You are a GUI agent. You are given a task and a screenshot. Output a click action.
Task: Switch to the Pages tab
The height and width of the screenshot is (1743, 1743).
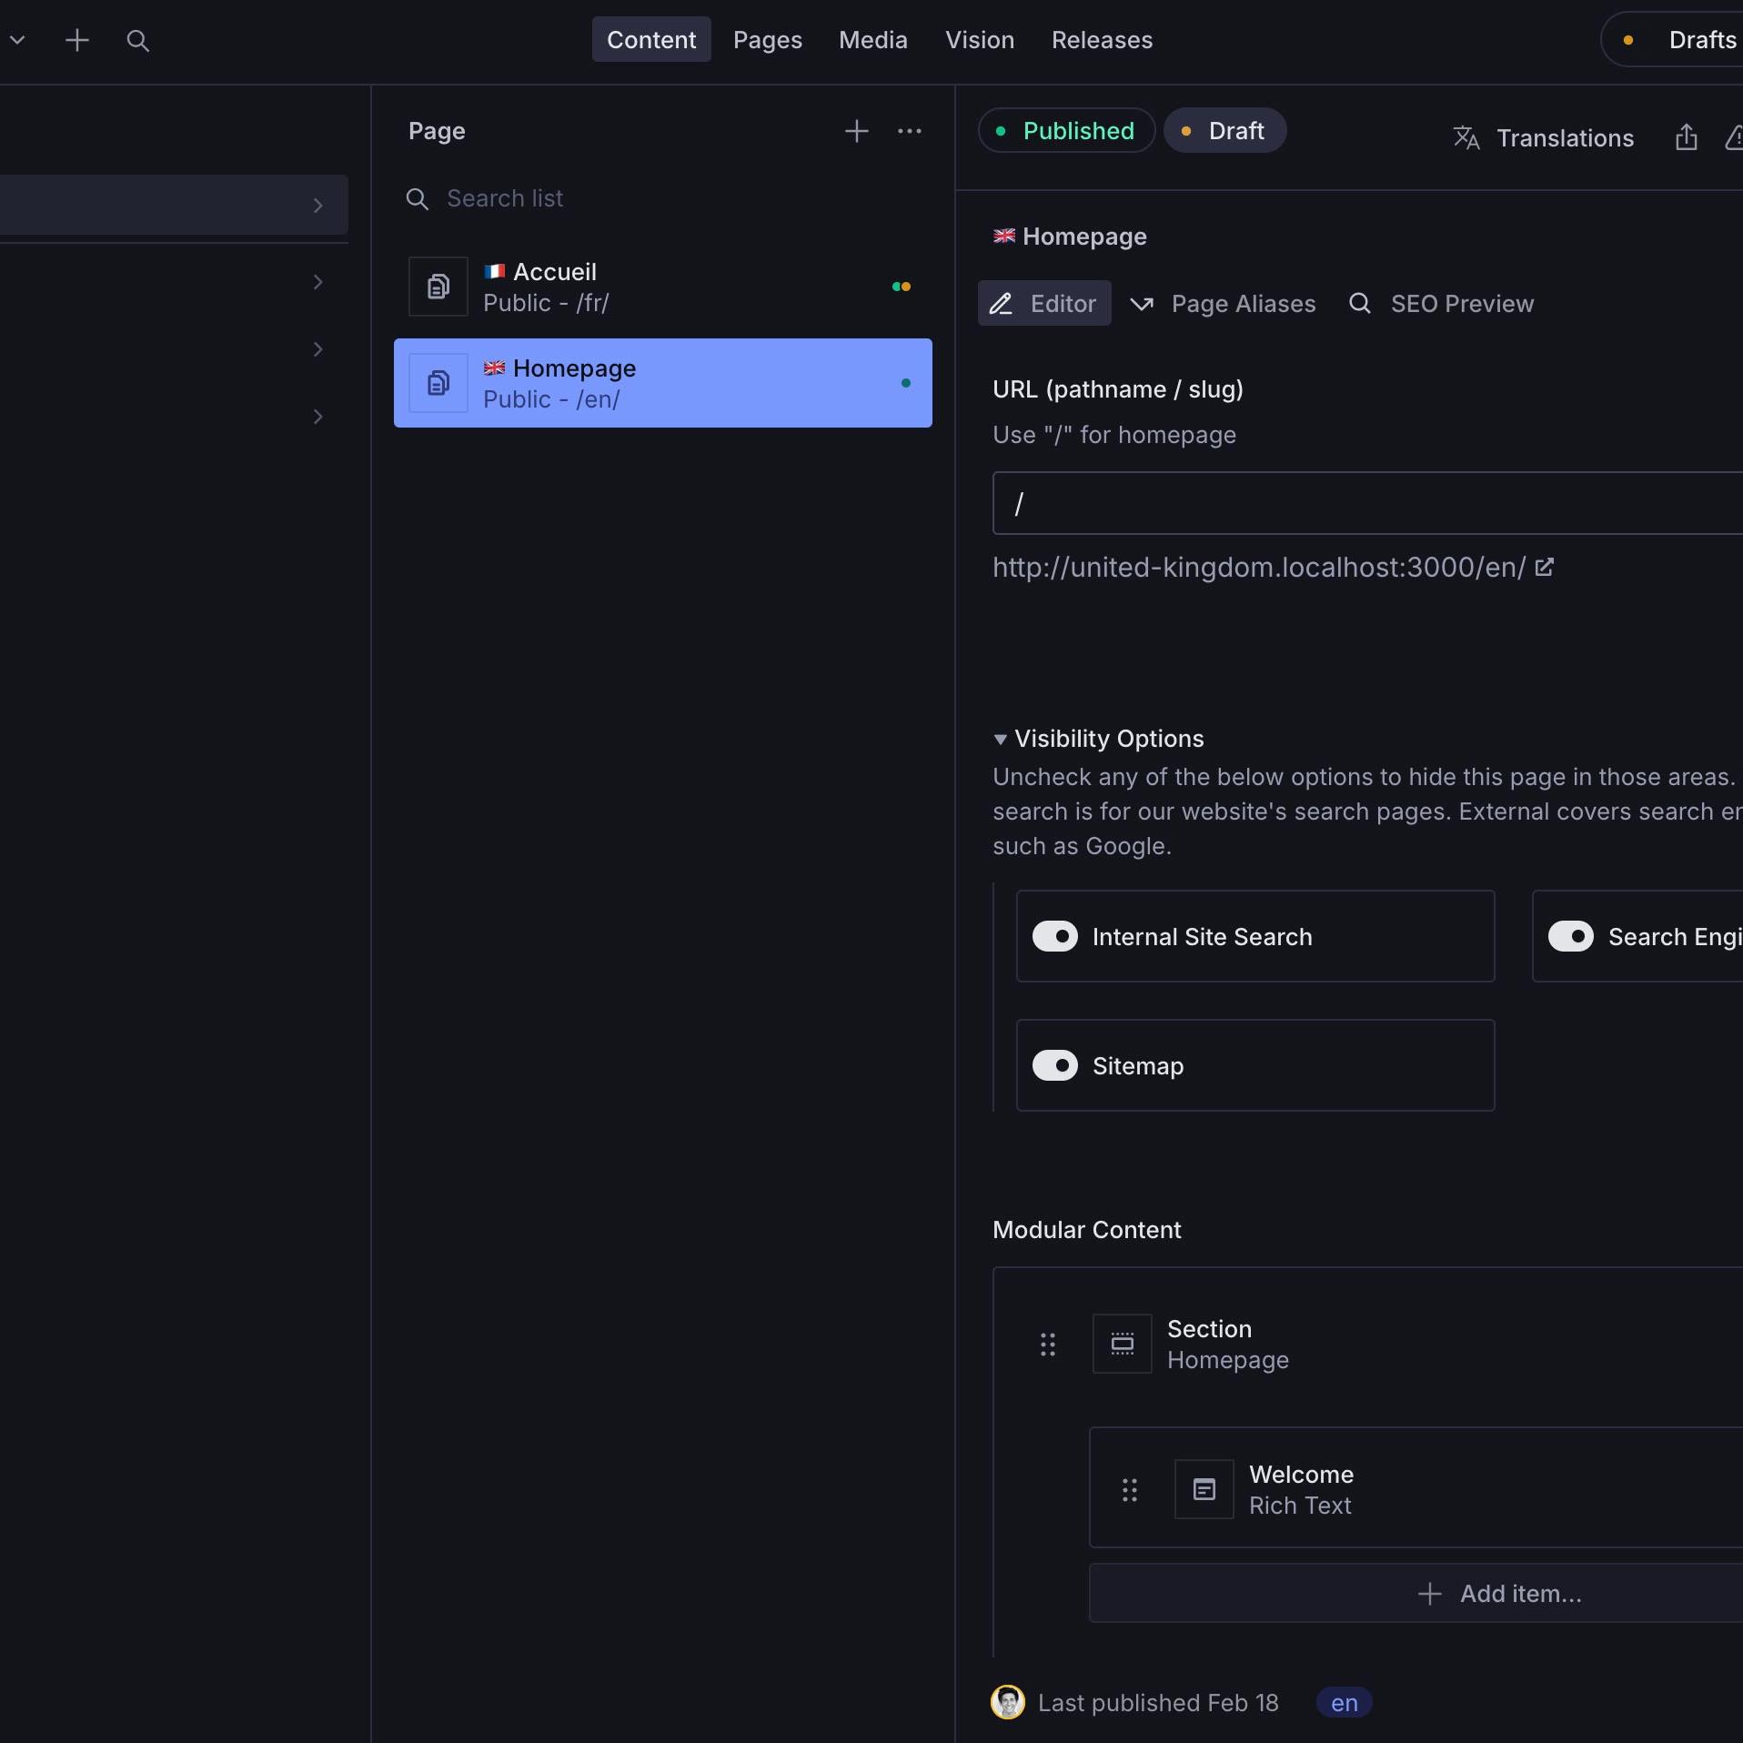[767, 40]
